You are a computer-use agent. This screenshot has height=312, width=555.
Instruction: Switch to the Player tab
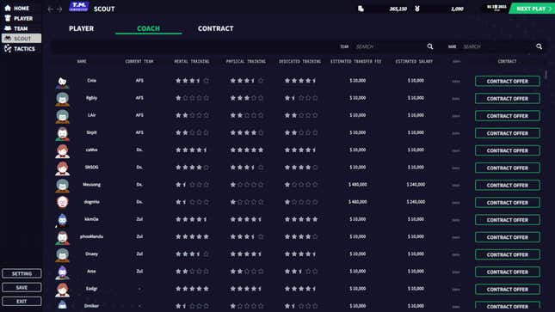point(82,28)
